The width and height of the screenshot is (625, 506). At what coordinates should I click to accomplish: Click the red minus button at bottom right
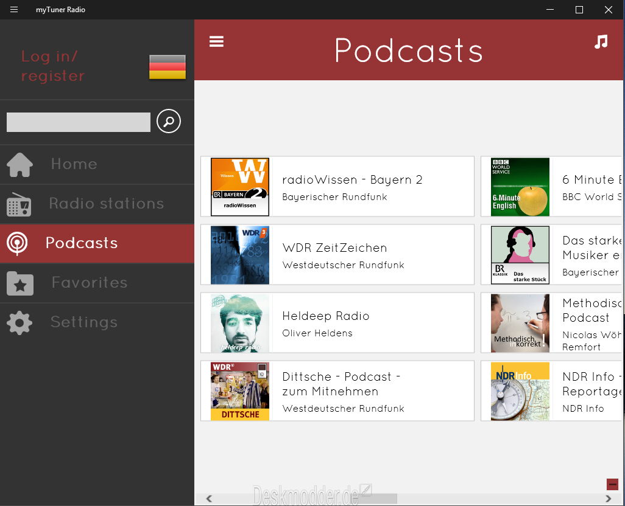[x=612, y=484]
